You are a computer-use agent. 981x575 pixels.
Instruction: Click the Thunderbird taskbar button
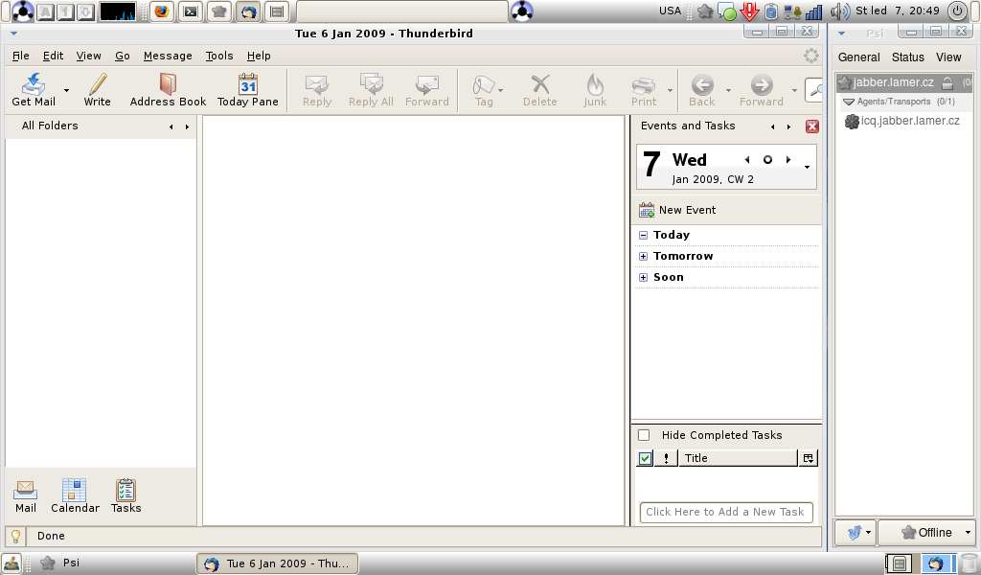coord(278,563)
